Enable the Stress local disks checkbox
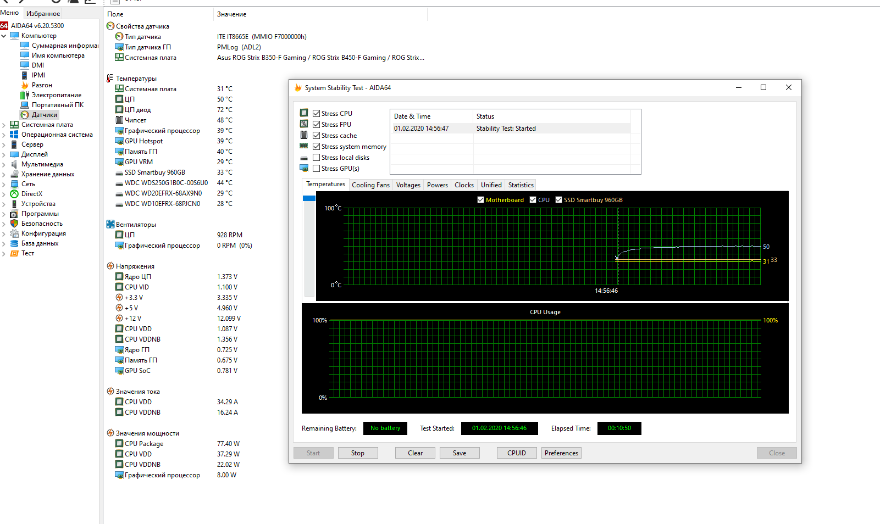880x524 pixels. 317,158
